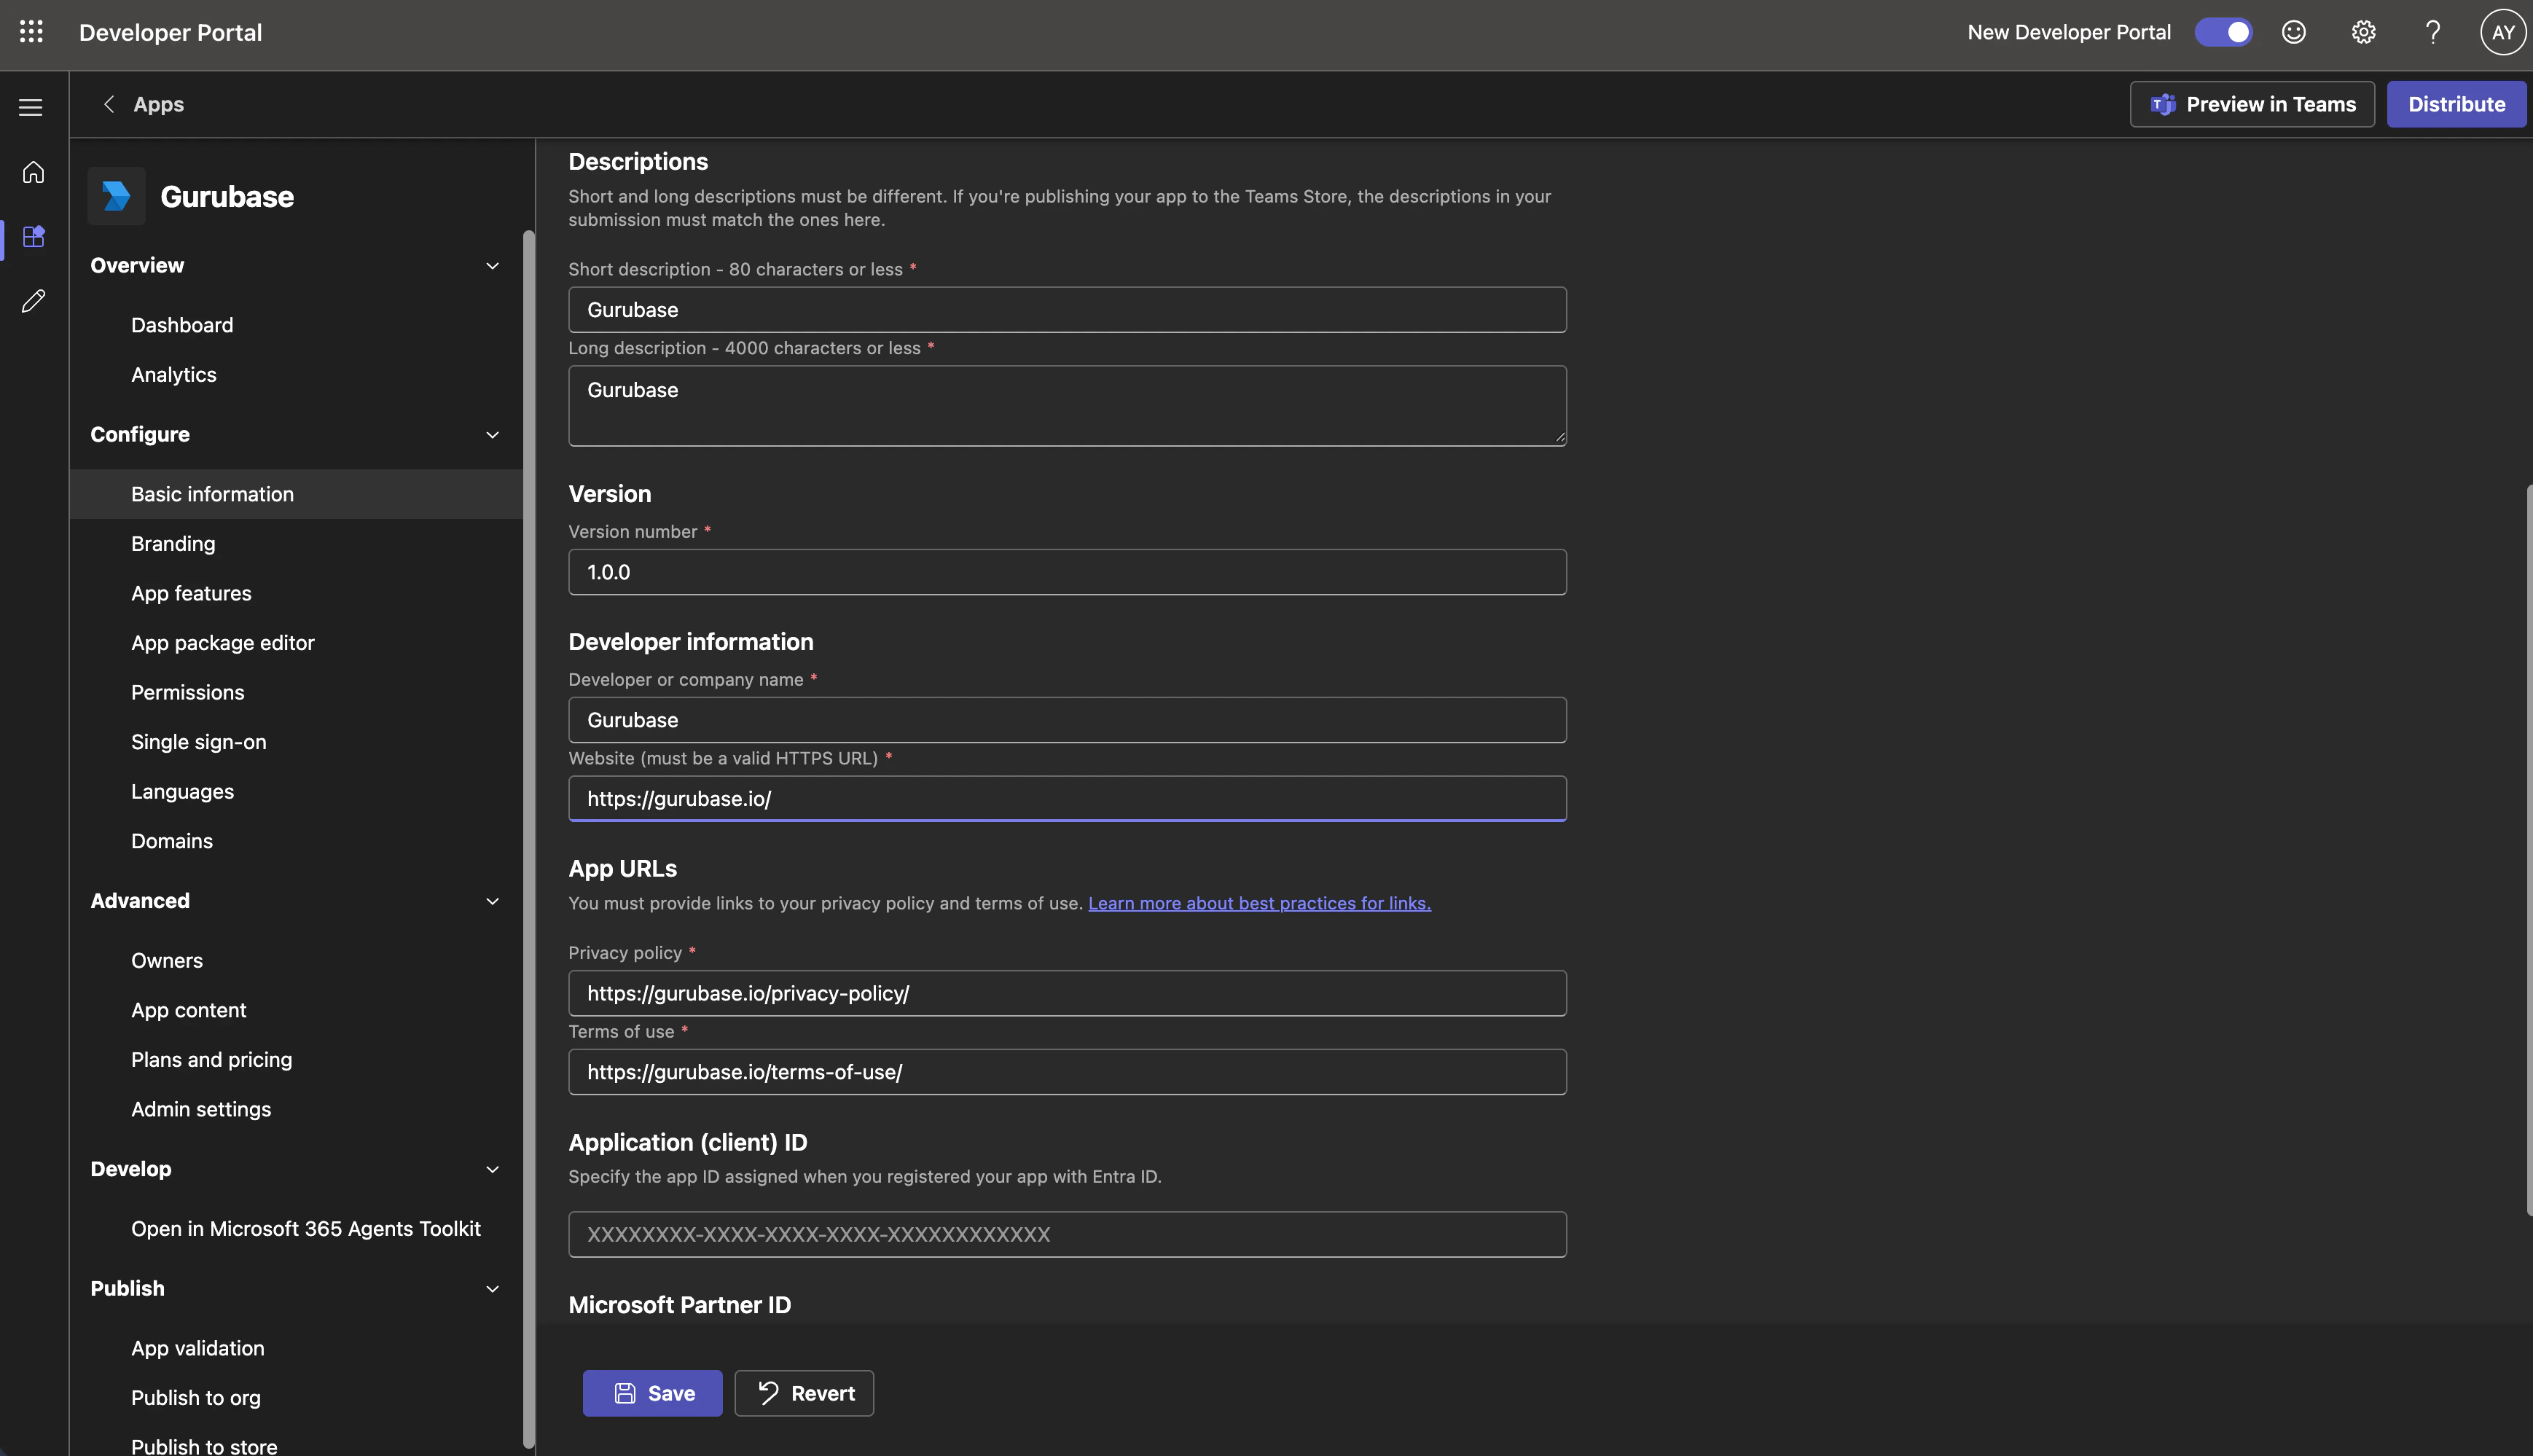2533x1456 pixels.
Task: Open the Domains page
Action: pyautogui.click(x=172, y=841)
